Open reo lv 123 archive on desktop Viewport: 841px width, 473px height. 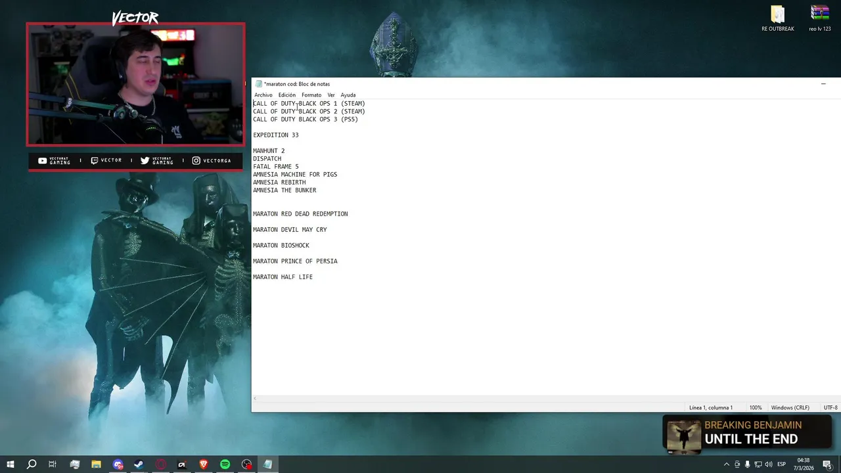[x=819, y=18]
